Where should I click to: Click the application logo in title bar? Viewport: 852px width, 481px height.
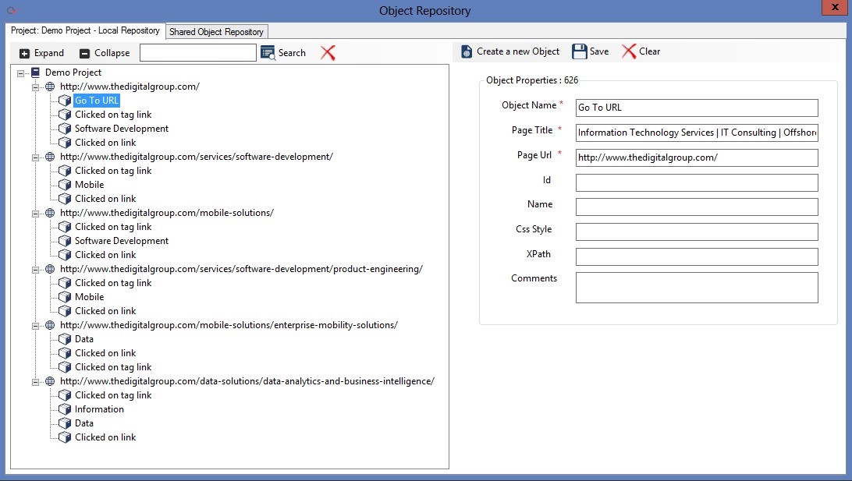(12, 10)
